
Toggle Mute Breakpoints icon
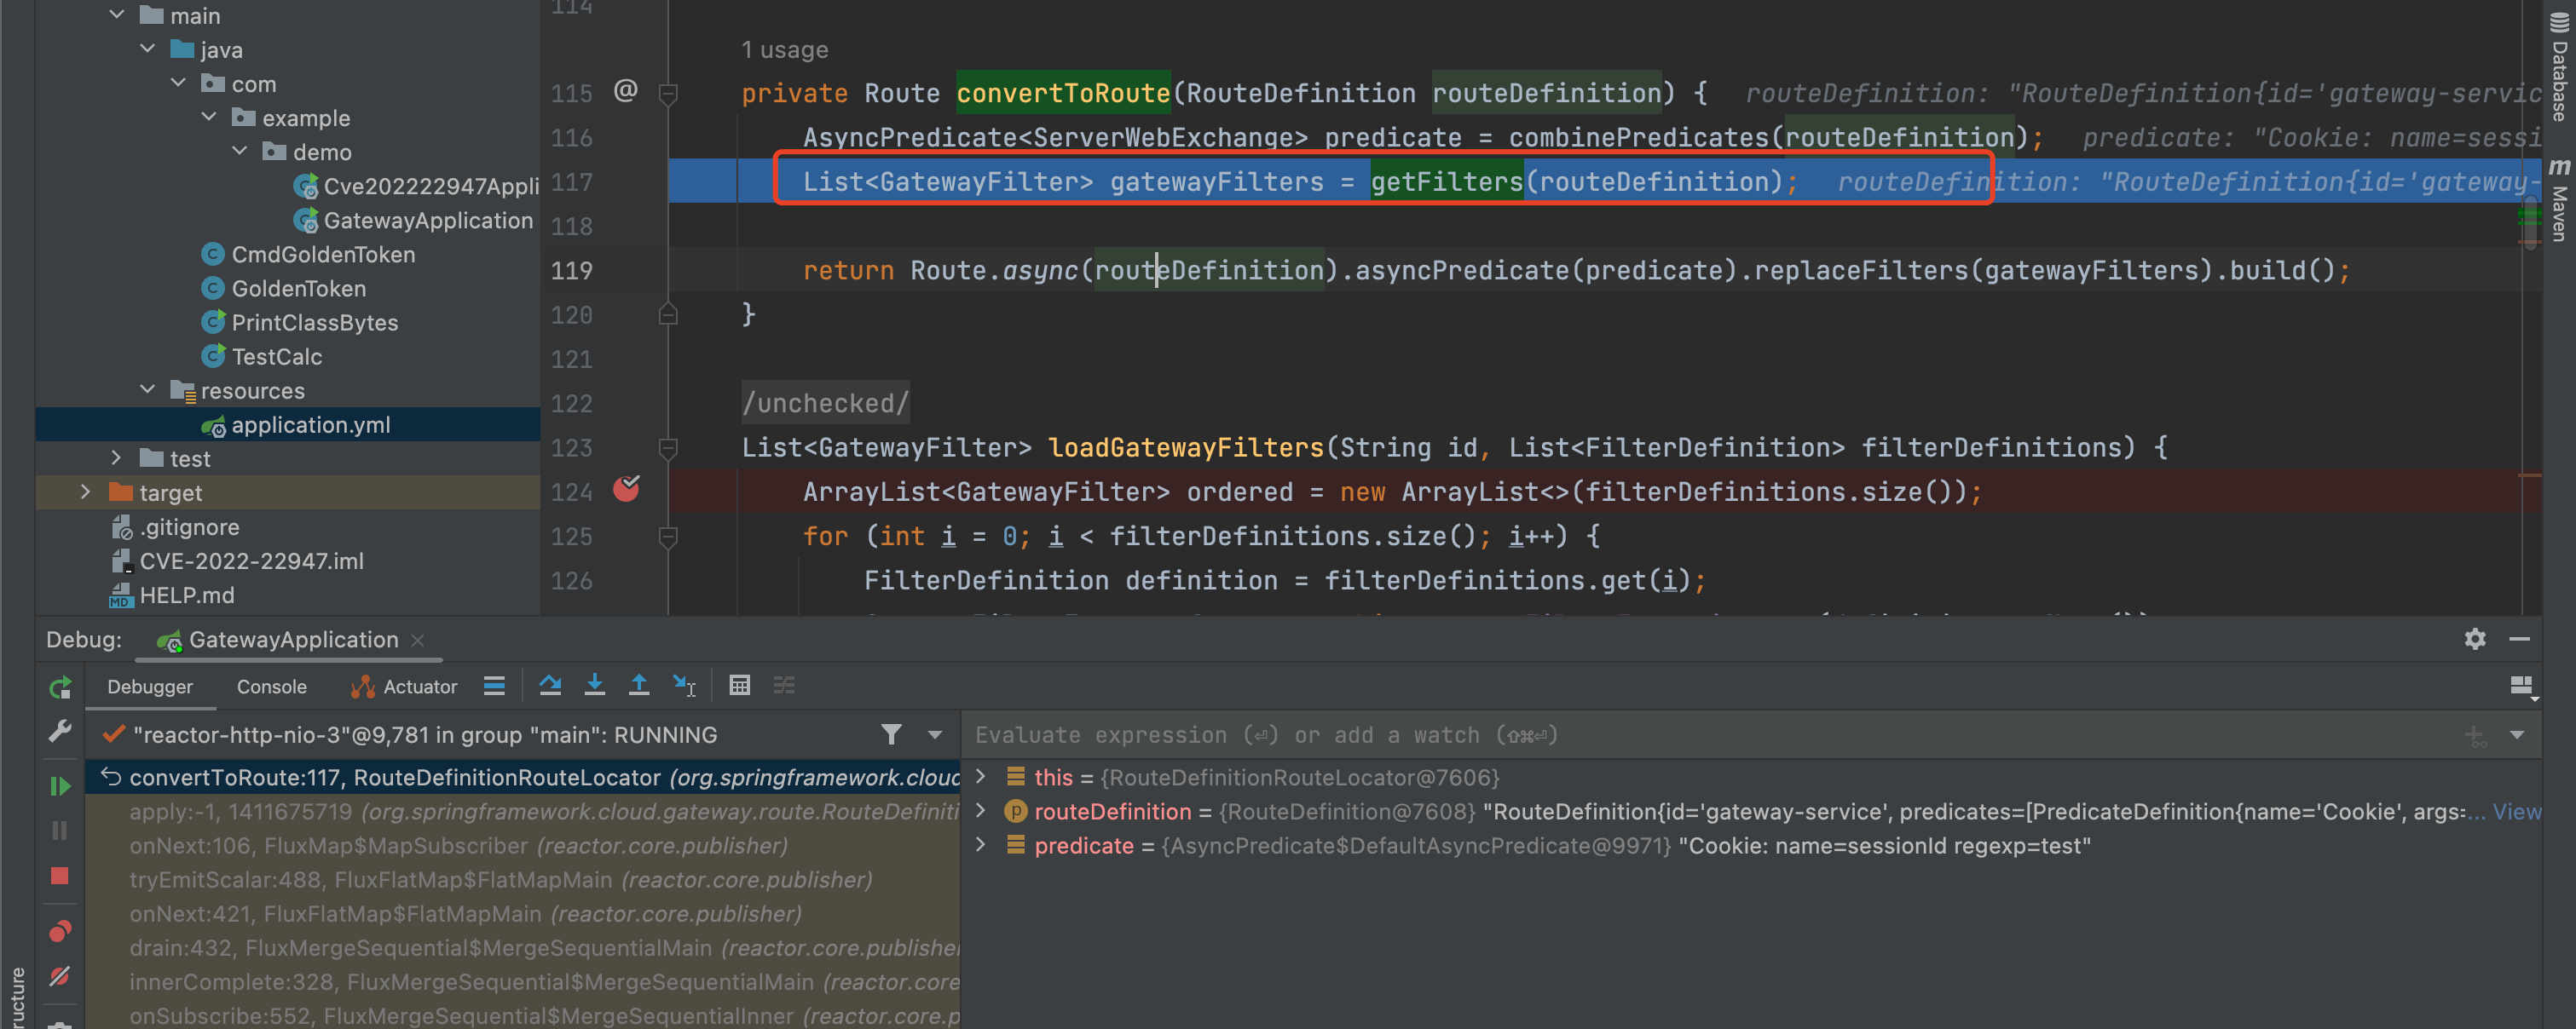point(60,976)
